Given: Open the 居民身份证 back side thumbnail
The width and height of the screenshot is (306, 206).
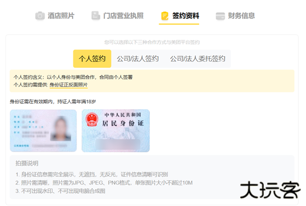Looking at the screenshot, I should click(116, 131).
